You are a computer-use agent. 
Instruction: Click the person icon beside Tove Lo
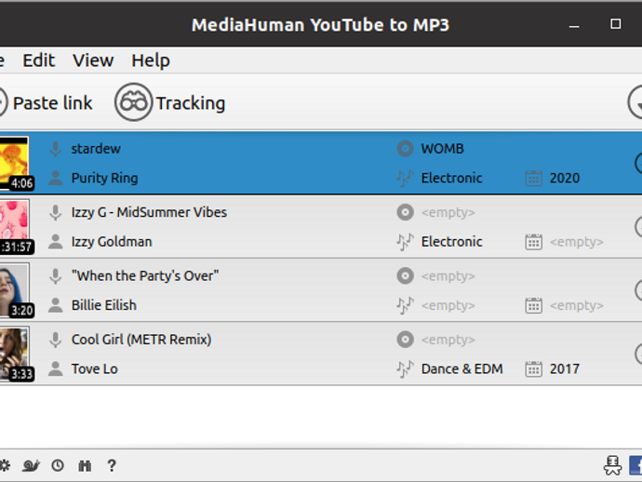(55, 368)
